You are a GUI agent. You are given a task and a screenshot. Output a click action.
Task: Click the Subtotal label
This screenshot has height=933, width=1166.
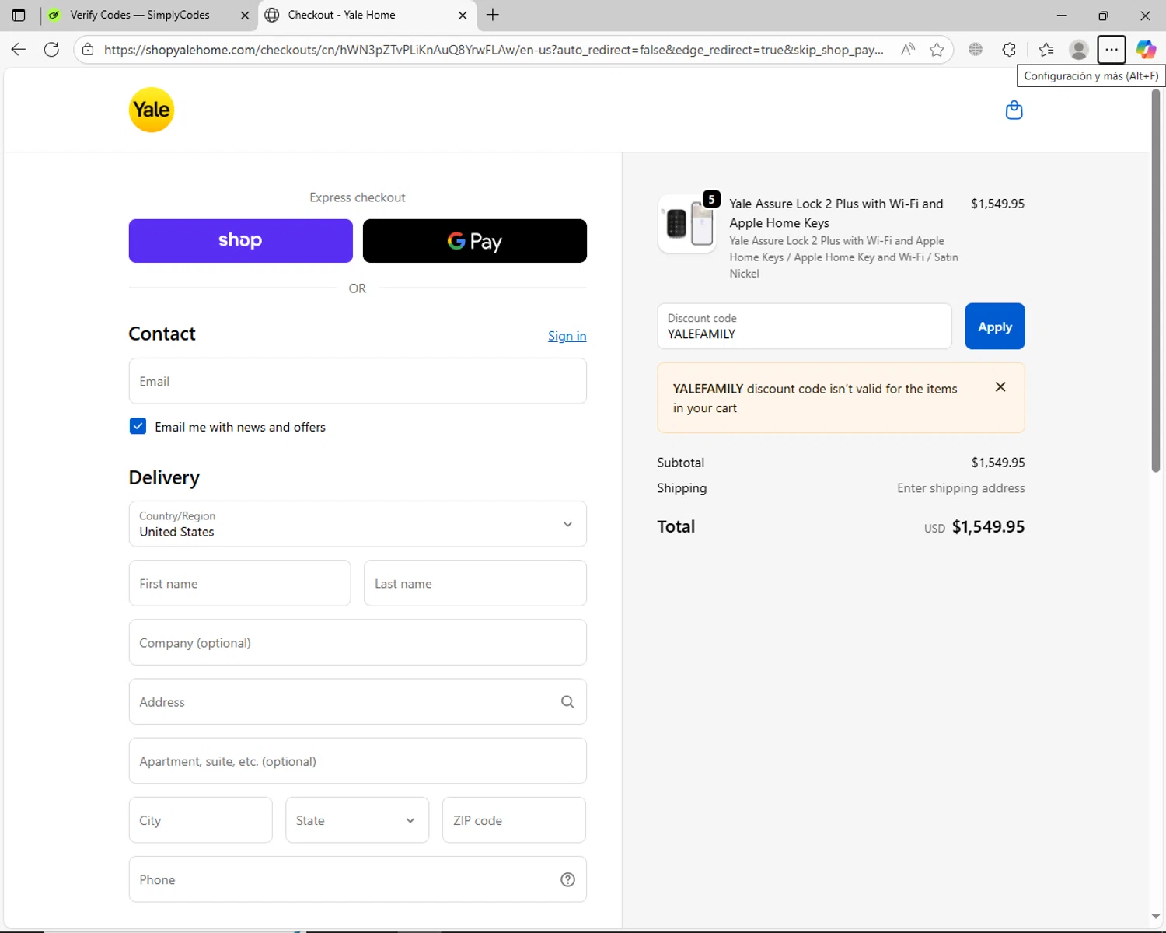(x=680, y=463)
